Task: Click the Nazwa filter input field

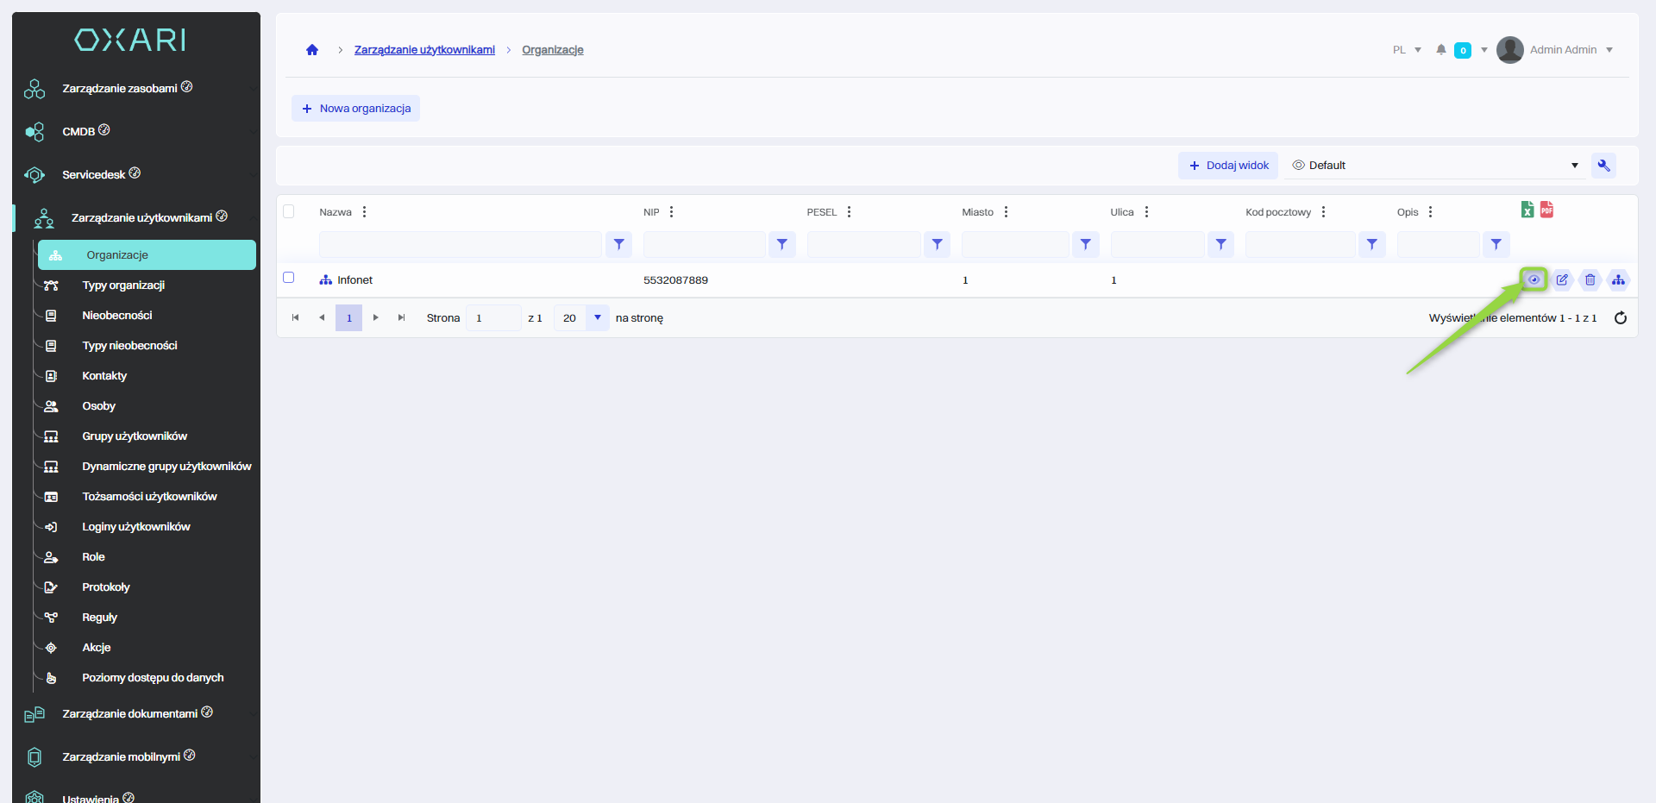Action: [460, 245]
